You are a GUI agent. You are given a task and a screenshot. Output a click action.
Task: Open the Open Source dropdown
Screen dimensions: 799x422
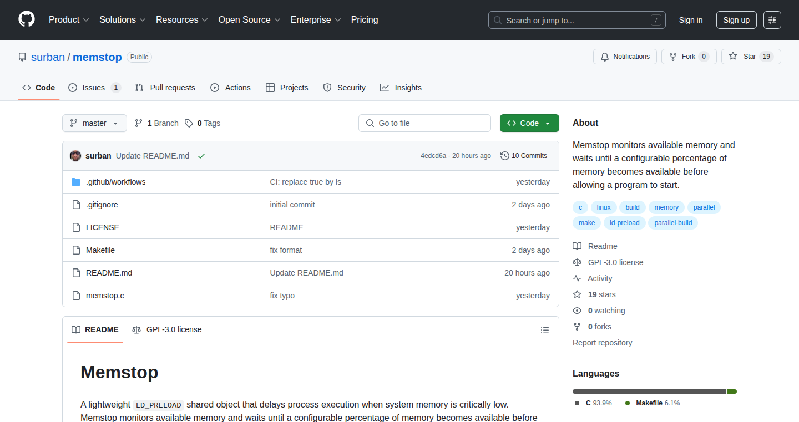(x=250, y=20)
